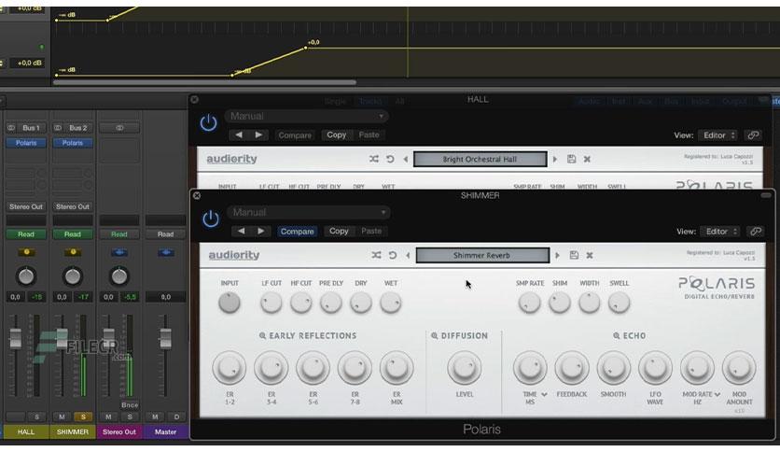Click the Bnce button on Stereo Out strip
This screenshot has height=452, width=780.
pyautogui.click(x=130, y=405)
